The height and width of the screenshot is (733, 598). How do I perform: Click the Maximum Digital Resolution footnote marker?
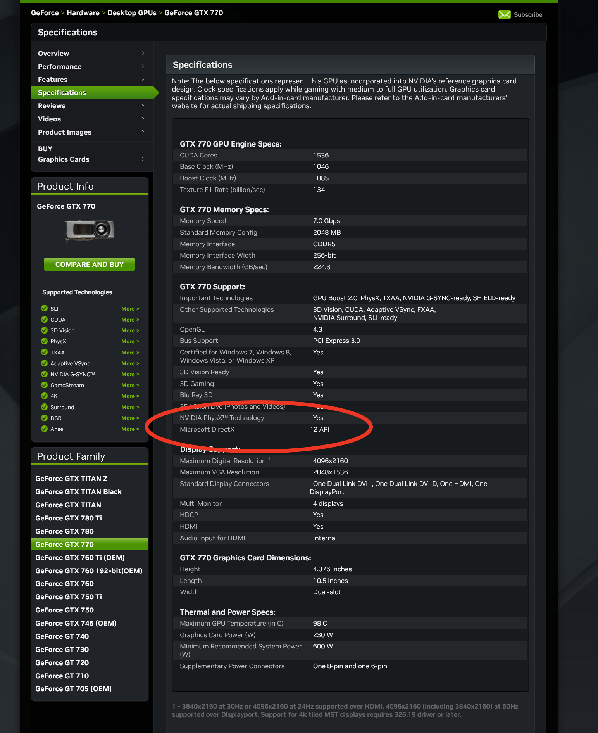269,458
